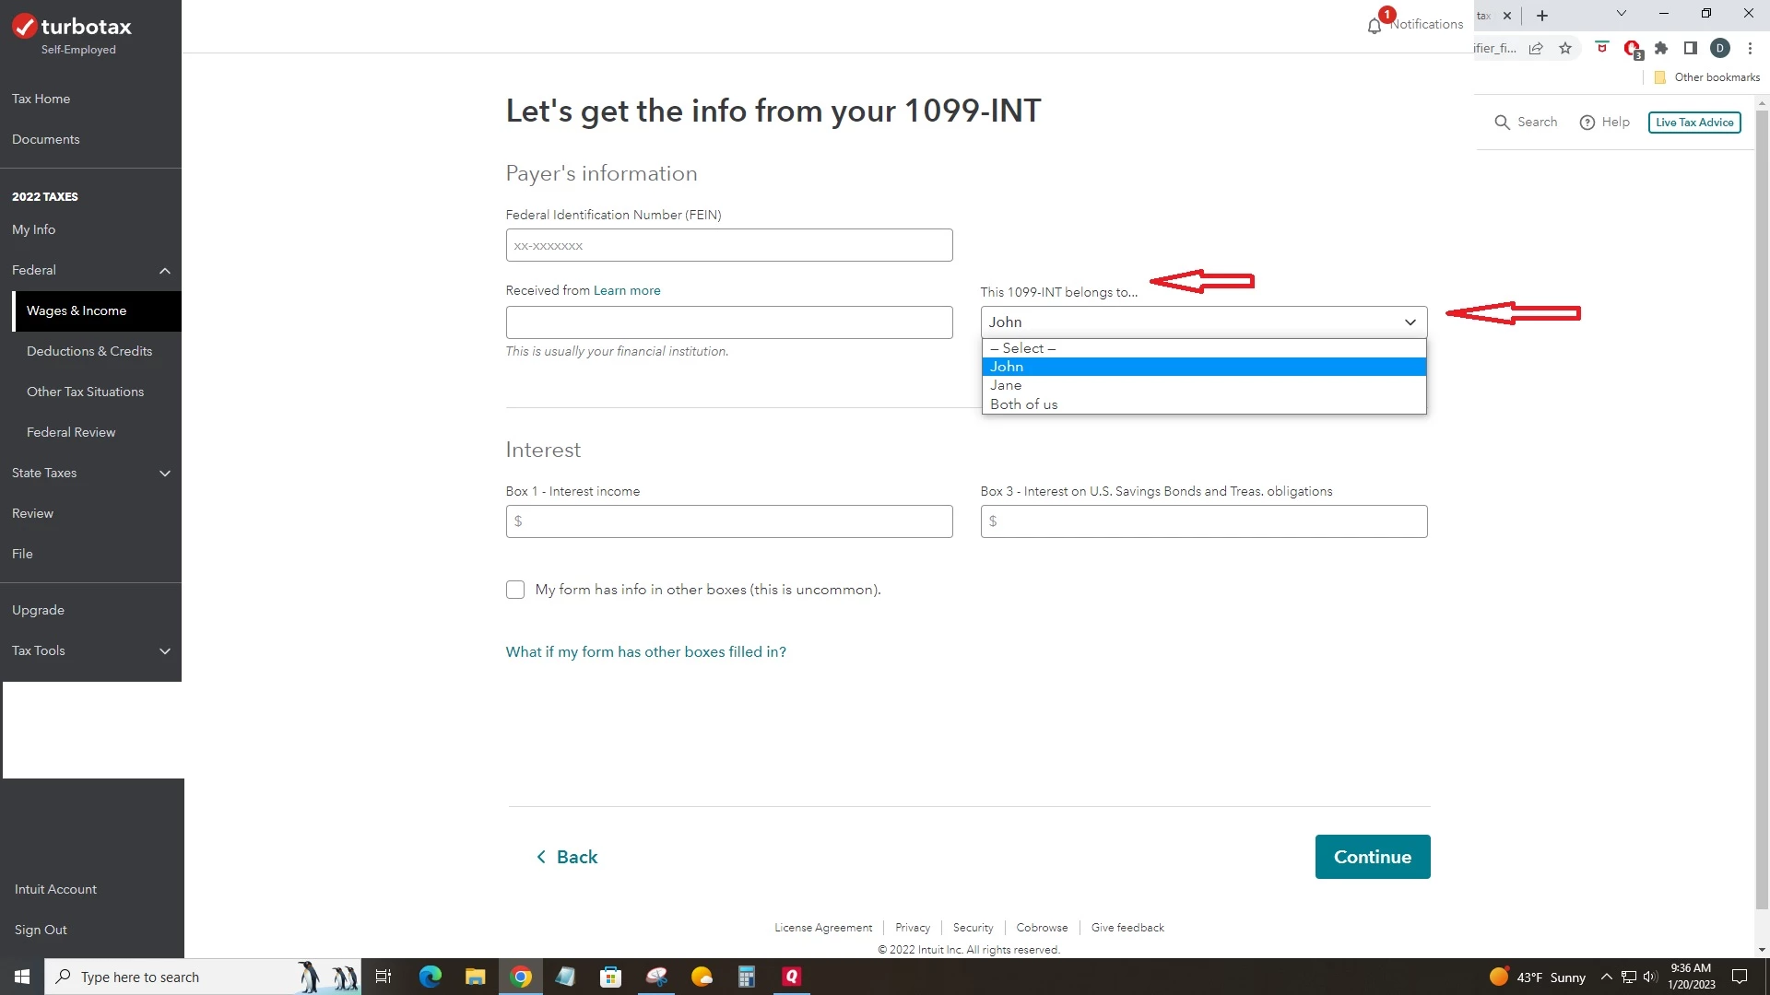Click the Chrome share page icon

(x=1536, y=48)
